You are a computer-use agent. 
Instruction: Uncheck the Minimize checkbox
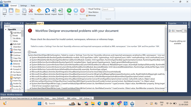(87, 15)
